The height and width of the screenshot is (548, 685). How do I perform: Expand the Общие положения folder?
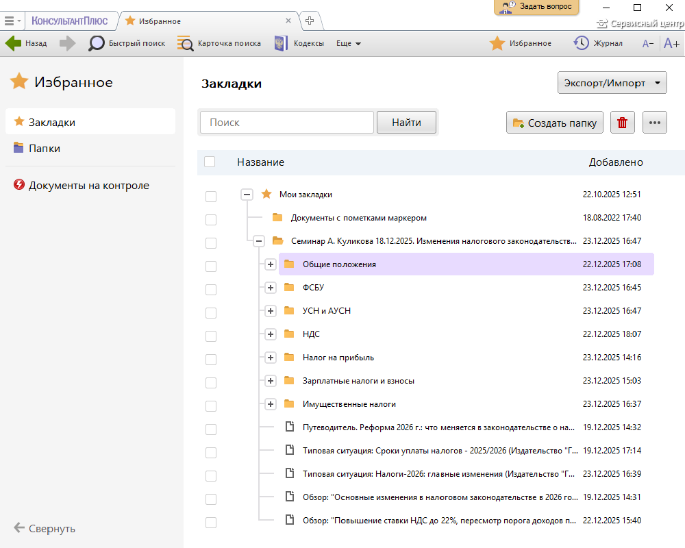[x=271, y=264]
